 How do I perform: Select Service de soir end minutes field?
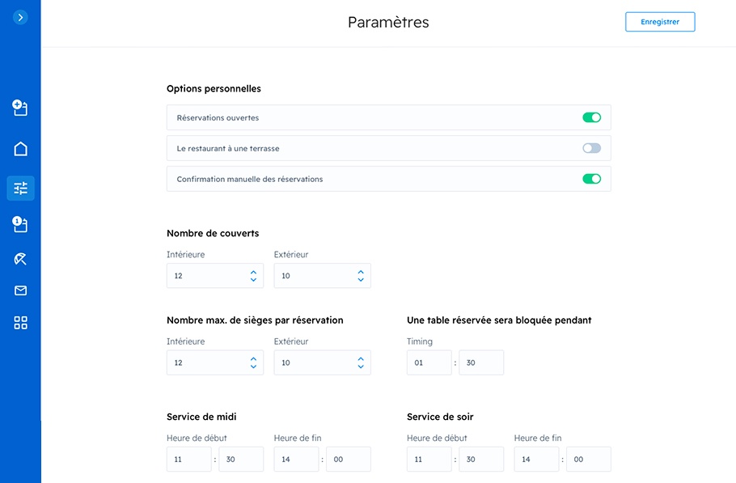click(589, 459)
